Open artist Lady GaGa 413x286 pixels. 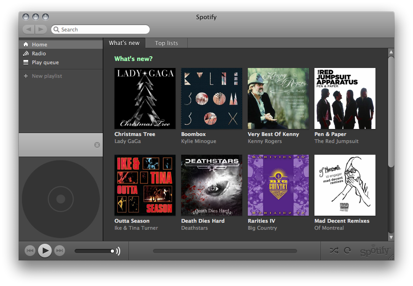[x=128, y=141]
